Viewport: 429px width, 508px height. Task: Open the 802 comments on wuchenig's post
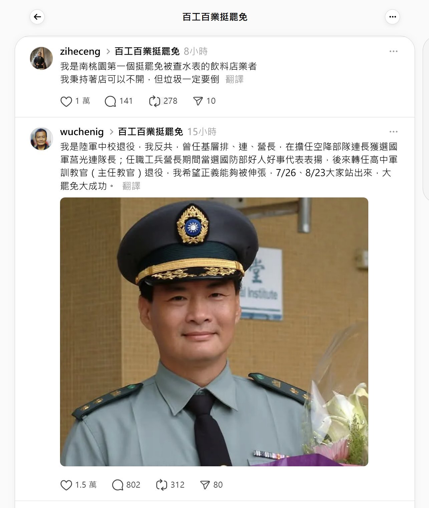[126, 485]
